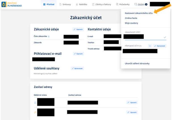The height and width of the screenshot is (120, 172).
Task: Click the info icon by Číslo zákazníka
Action: pyautogui.click(x=49, y=37)
